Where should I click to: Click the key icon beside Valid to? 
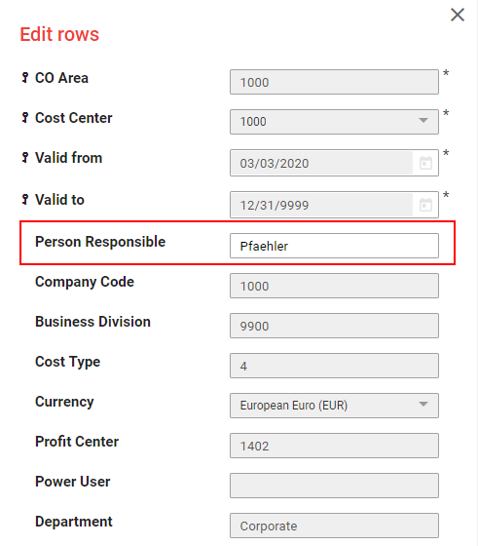tap(25, 200)
